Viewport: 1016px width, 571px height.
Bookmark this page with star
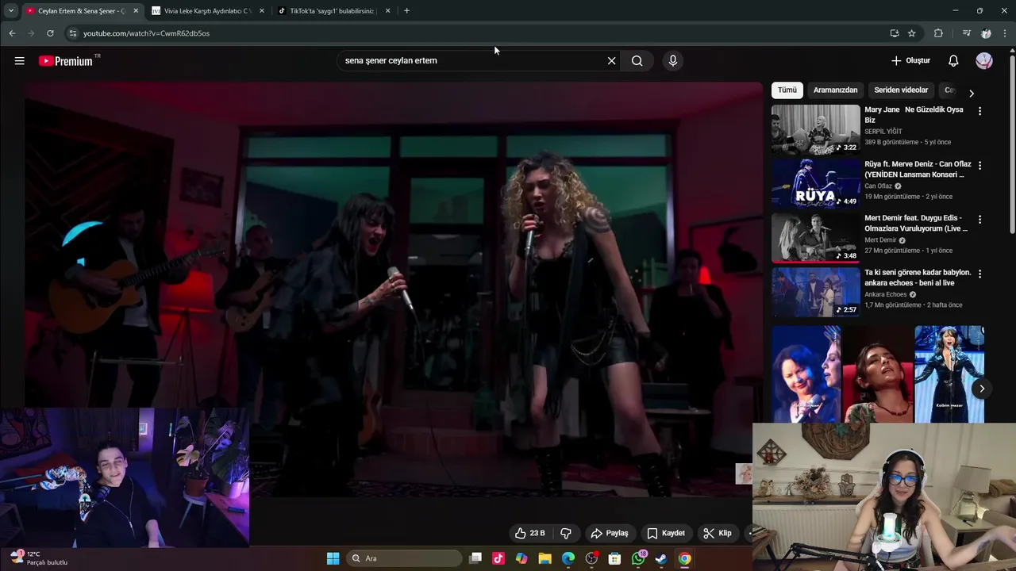(x=912, y=33)
